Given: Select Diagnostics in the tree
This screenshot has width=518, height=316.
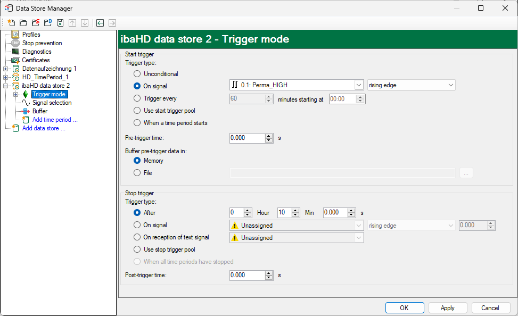Looking at the screenshot, I should click(37, 52).
